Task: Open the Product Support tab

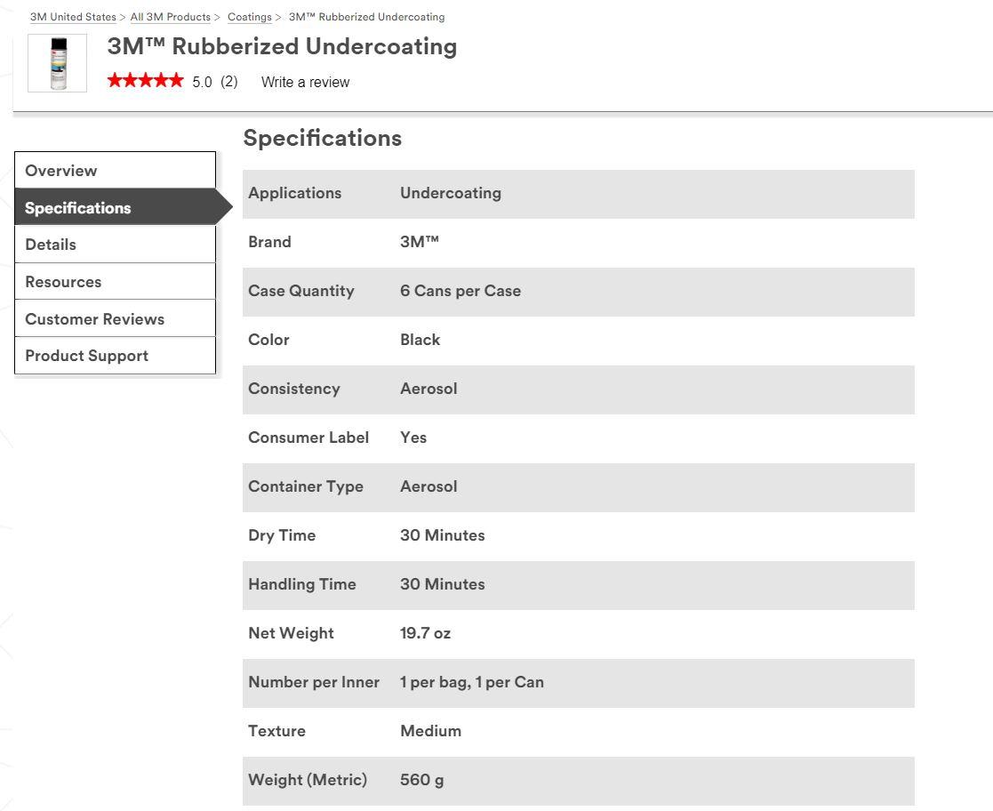Action: [x=116, y=356]
